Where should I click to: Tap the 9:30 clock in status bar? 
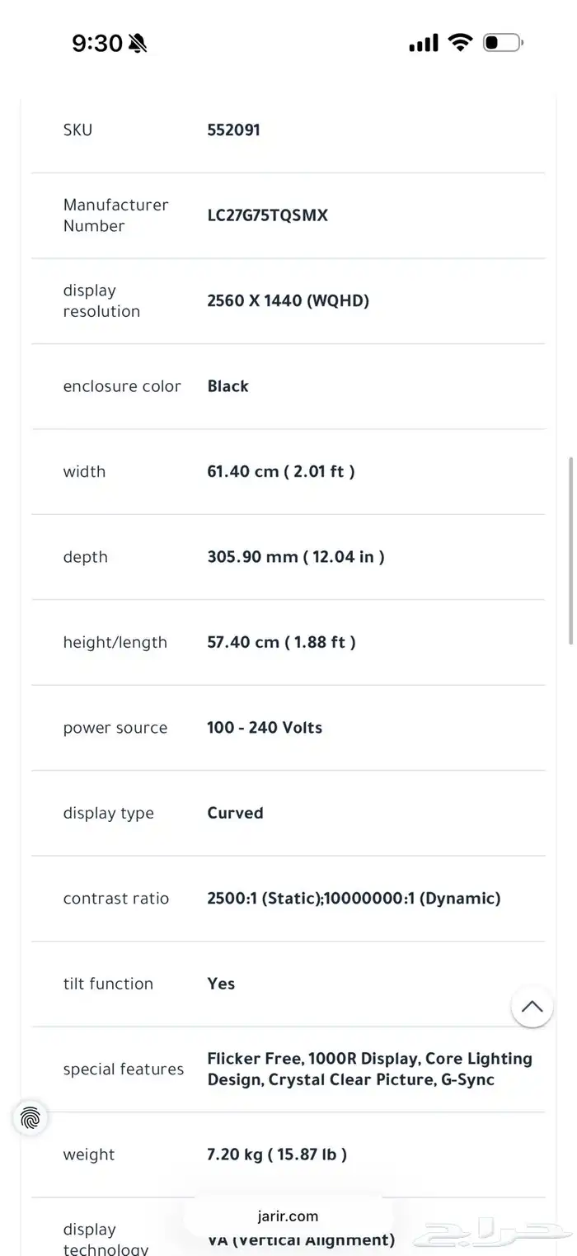[x=97, y=43]
